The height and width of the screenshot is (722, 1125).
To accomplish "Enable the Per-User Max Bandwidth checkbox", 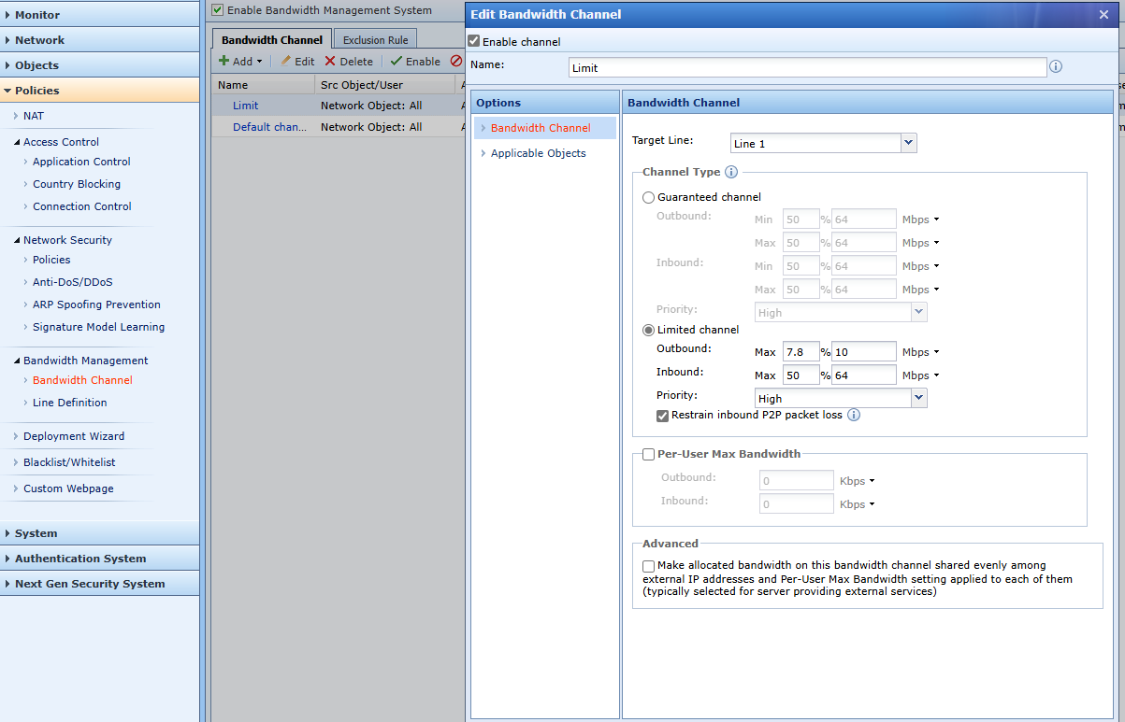I will (649, 454).
